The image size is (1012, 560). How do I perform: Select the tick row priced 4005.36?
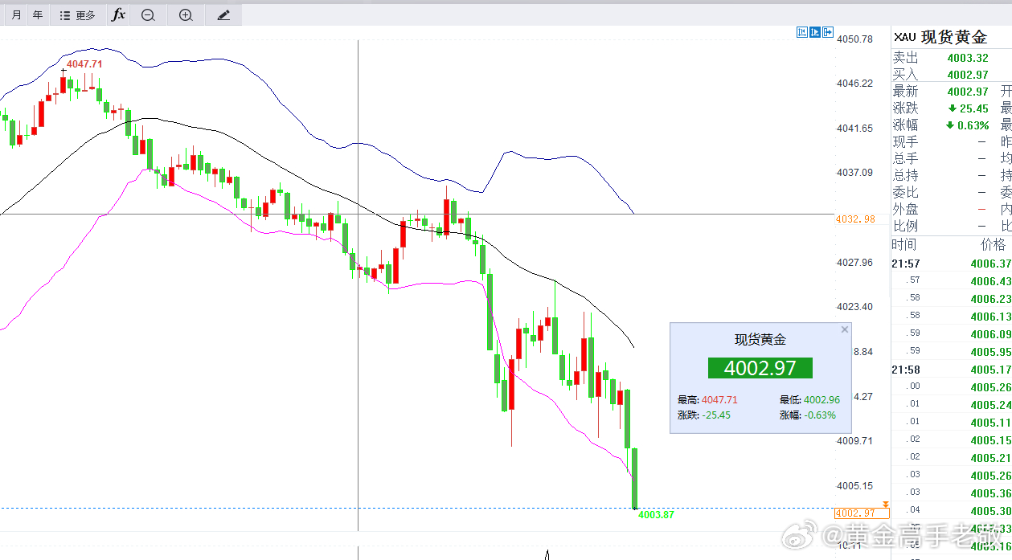[x=952, y=493]
